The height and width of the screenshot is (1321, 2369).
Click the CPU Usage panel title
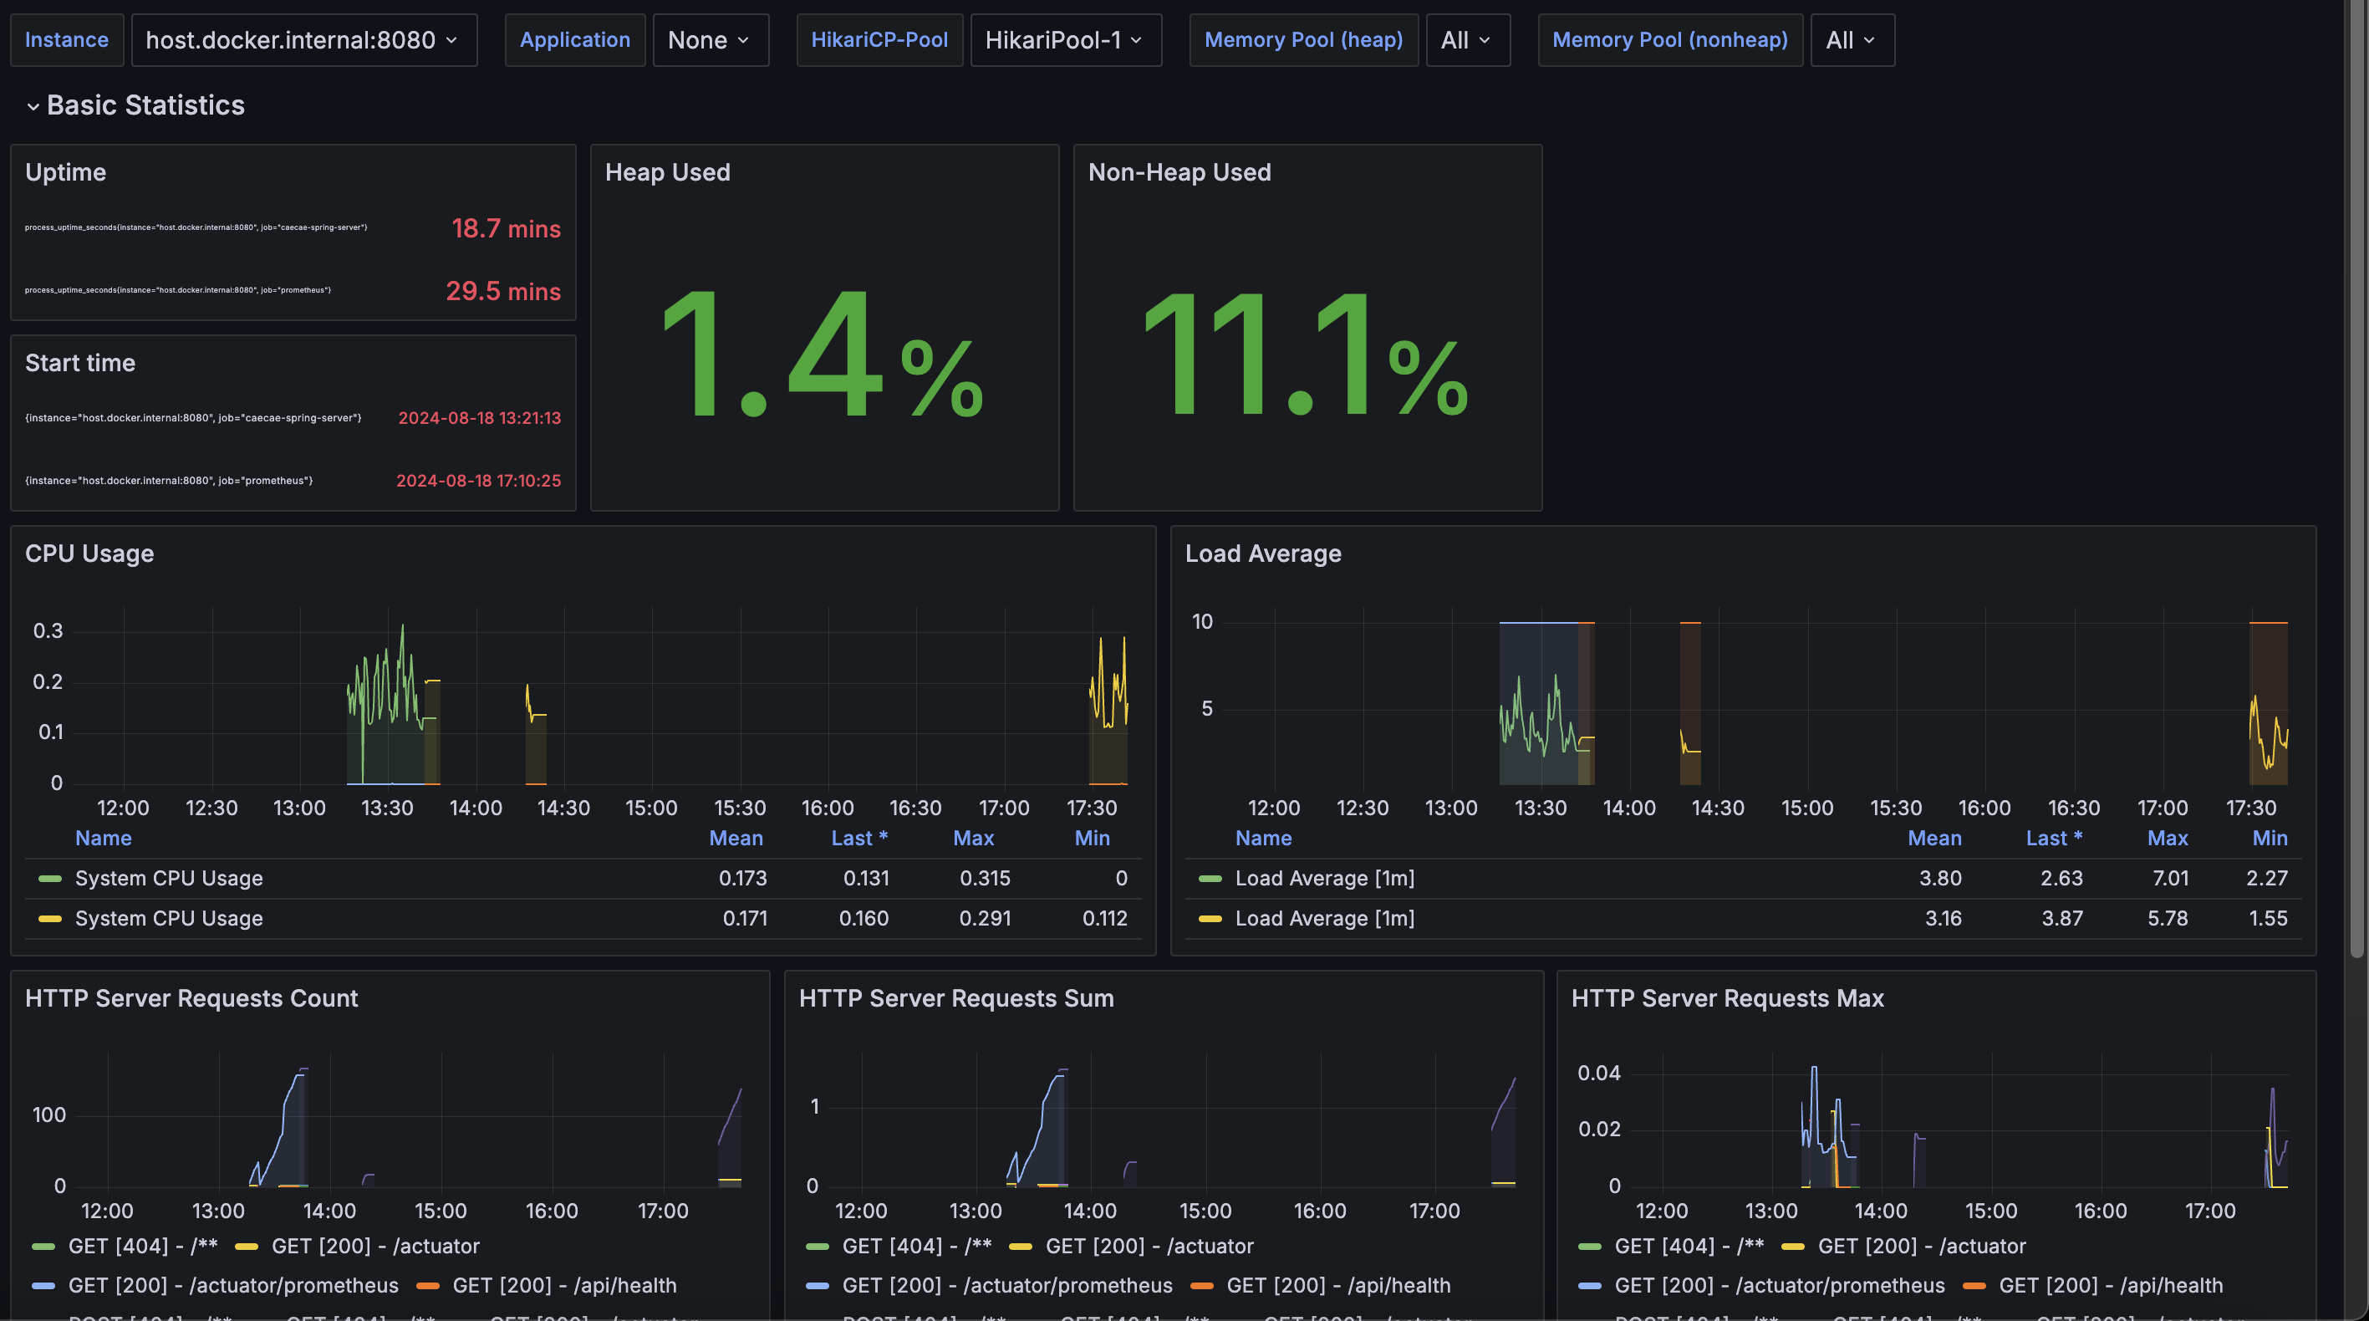pyautogui.click(x=89, y=553)
